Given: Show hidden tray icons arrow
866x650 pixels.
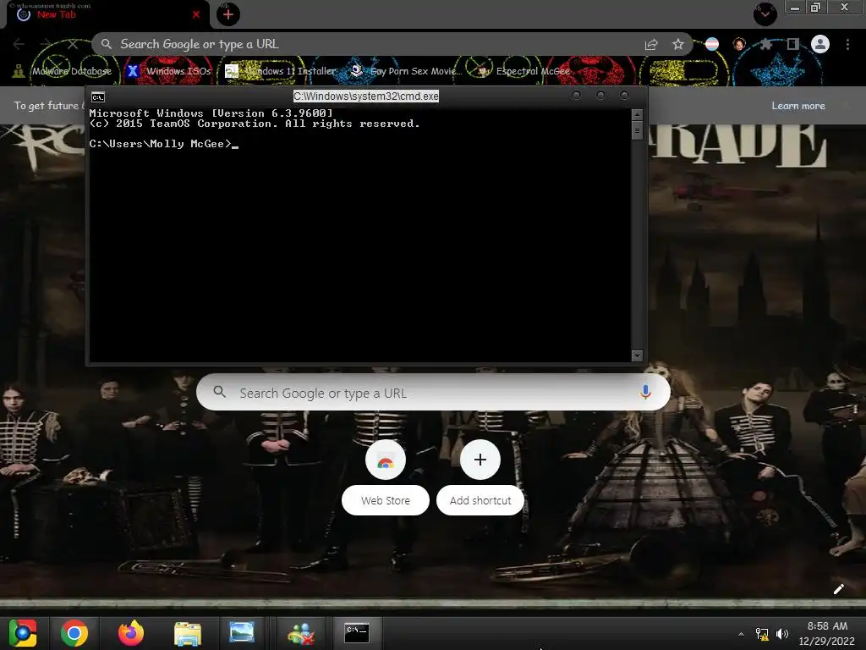Looking at the screenshot, I should click(x=741, y=634).
